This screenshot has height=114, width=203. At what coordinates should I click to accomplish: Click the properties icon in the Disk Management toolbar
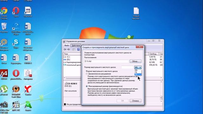tap(74, 49)
